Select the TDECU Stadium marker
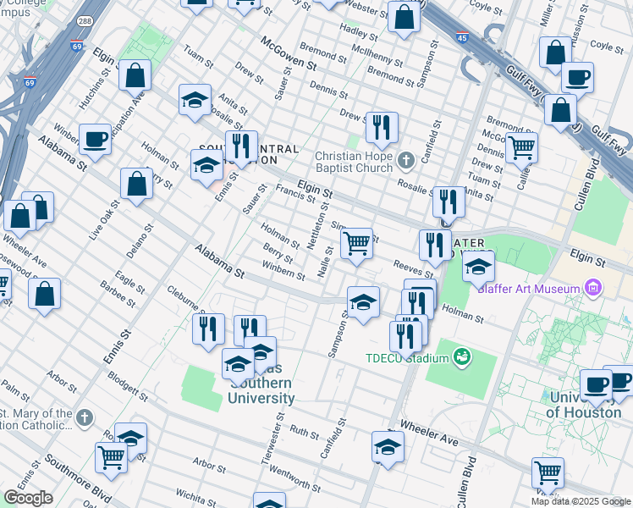 coord(461,357)
